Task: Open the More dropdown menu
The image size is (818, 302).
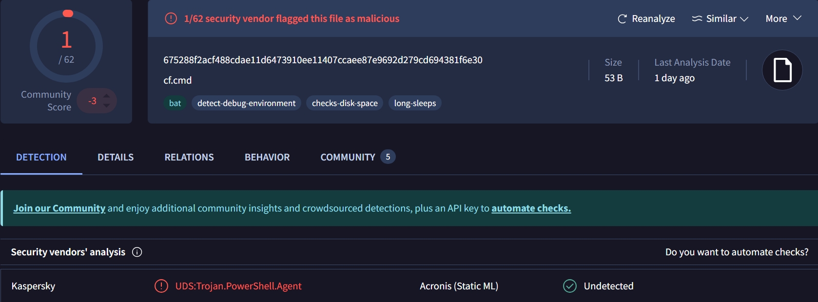Action: click(x=783, y=18)
